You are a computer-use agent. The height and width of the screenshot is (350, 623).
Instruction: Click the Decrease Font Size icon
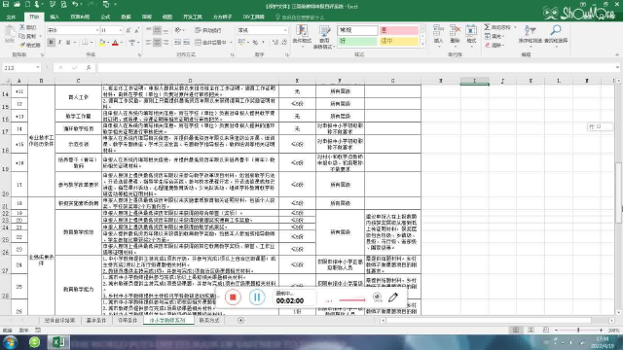(136, 30)
